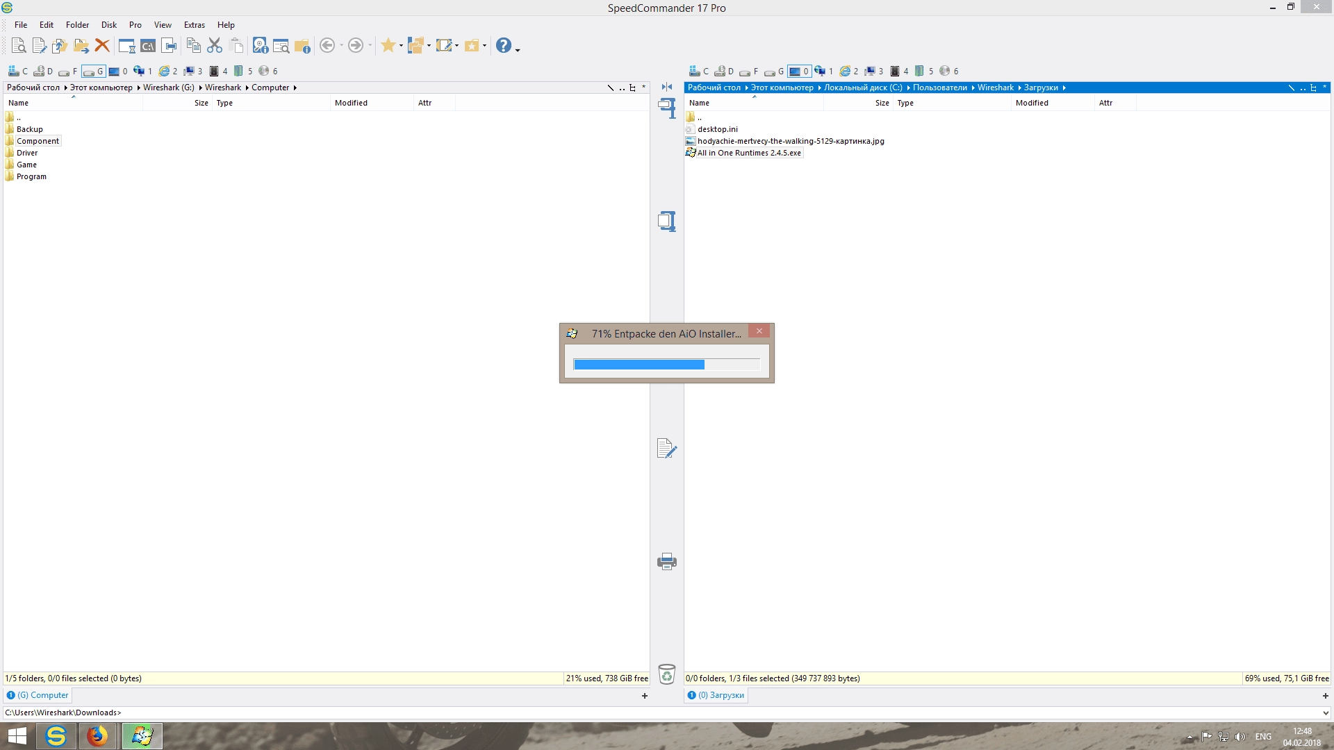
Task: Click the Paste clipboard icon
Action: click(x=236, y=46)
